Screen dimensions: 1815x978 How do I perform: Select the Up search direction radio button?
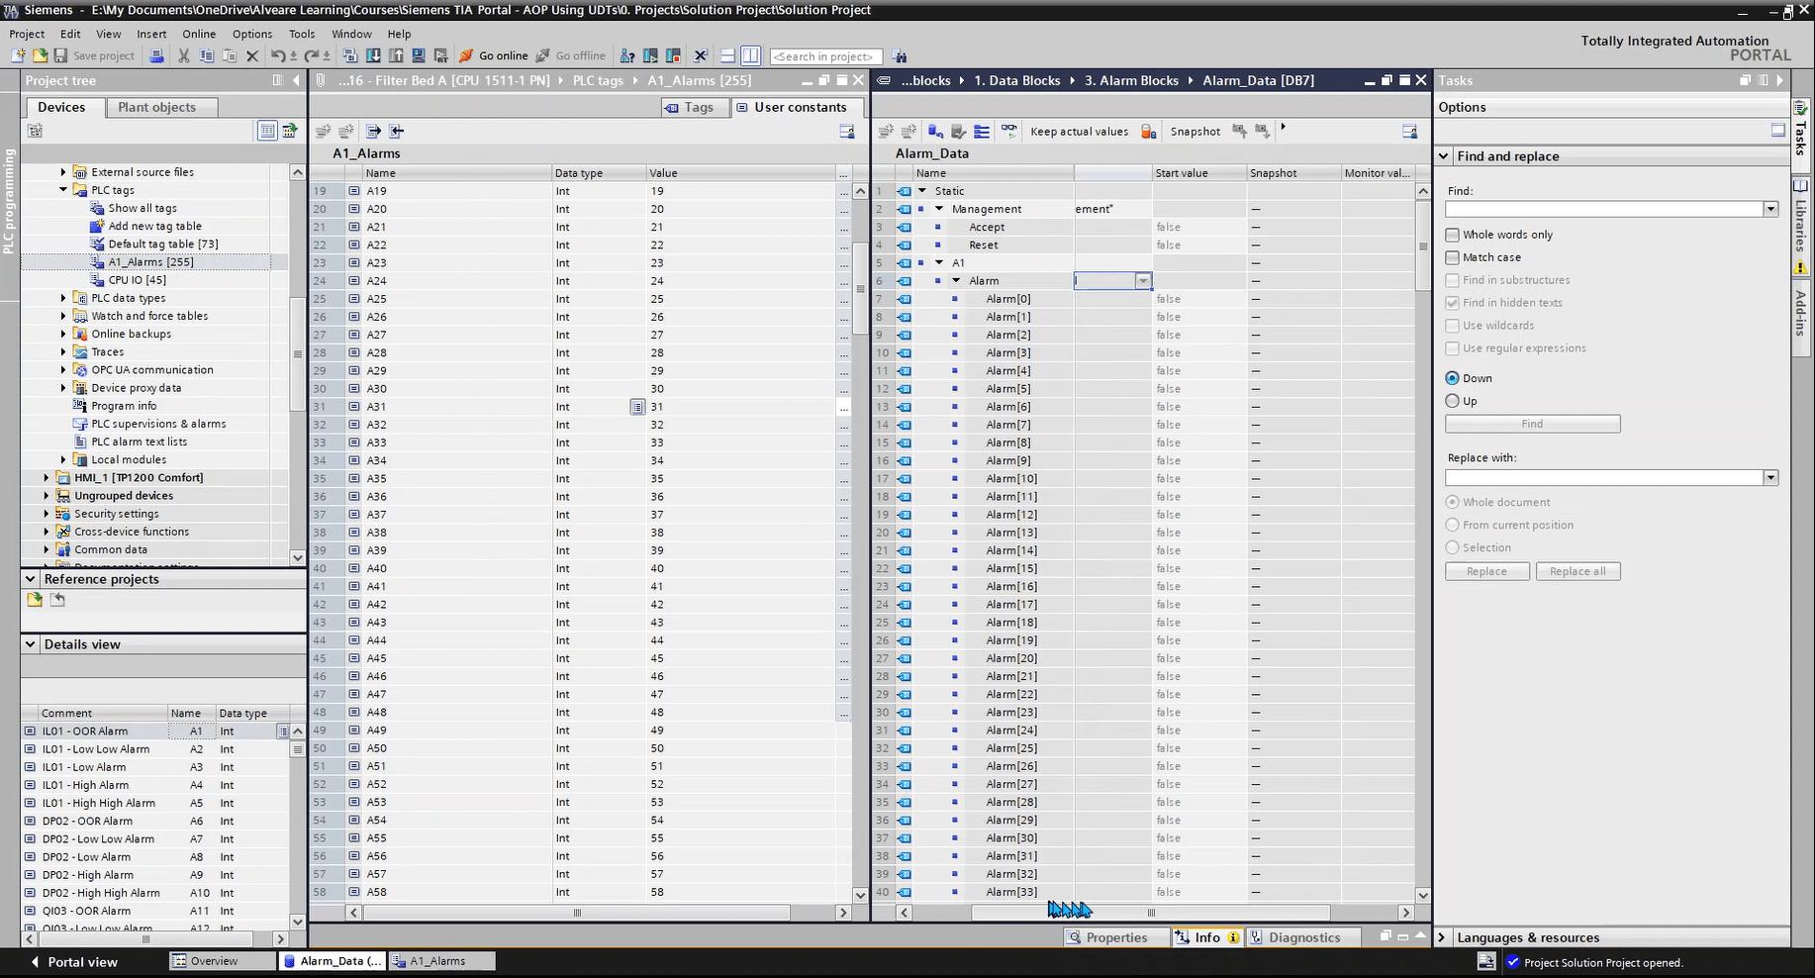pyautogui.click(x=1452, y=401)
